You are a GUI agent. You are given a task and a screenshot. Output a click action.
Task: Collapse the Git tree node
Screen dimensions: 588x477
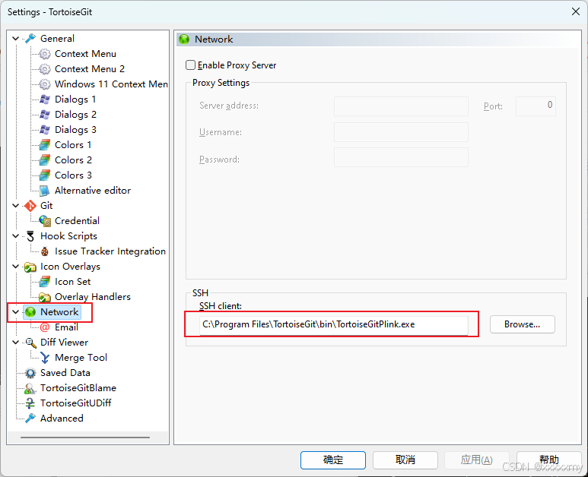16,206
